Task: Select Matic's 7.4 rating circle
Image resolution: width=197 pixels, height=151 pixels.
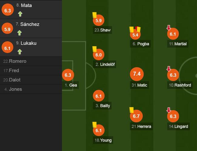Action: point(137,74)
